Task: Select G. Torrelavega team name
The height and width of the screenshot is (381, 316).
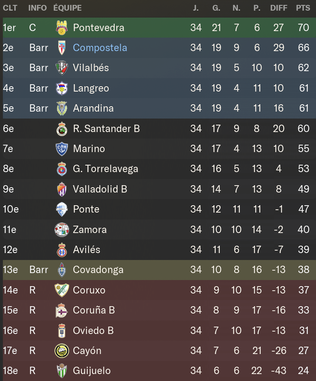Action: coord(106,169)
